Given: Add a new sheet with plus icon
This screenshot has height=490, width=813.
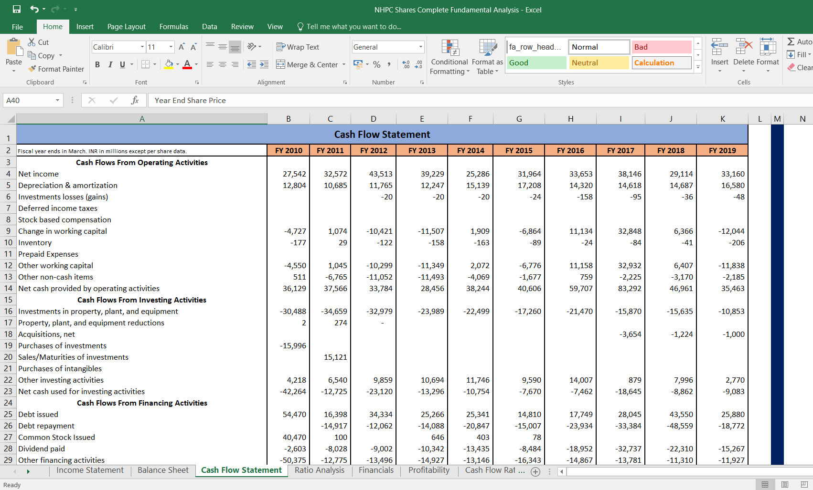Looking at the screenshot, I should [535, 472].
